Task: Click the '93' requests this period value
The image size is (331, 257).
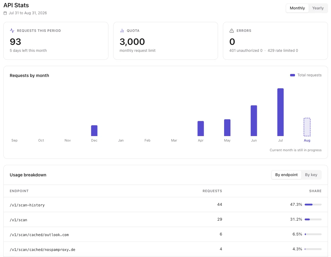Action: tap(15, 42)
